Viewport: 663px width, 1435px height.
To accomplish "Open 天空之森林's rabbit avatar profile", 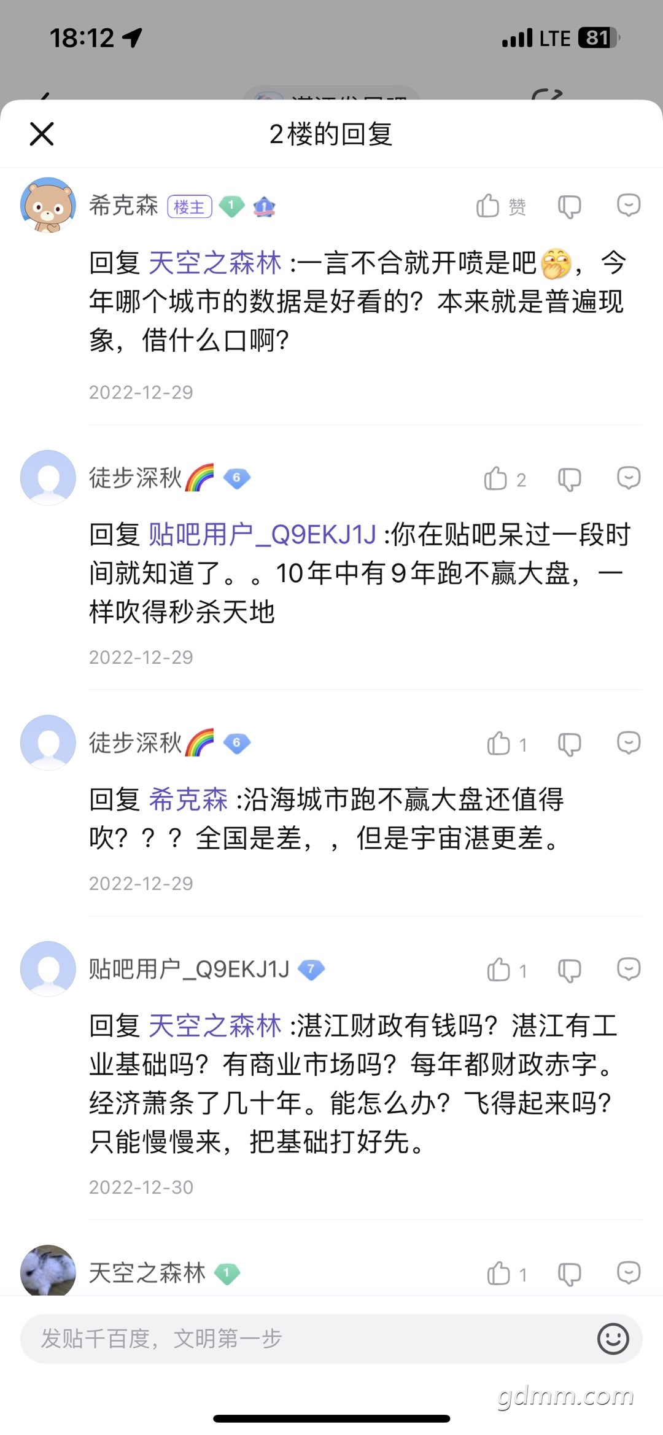I will [48, 1271].
